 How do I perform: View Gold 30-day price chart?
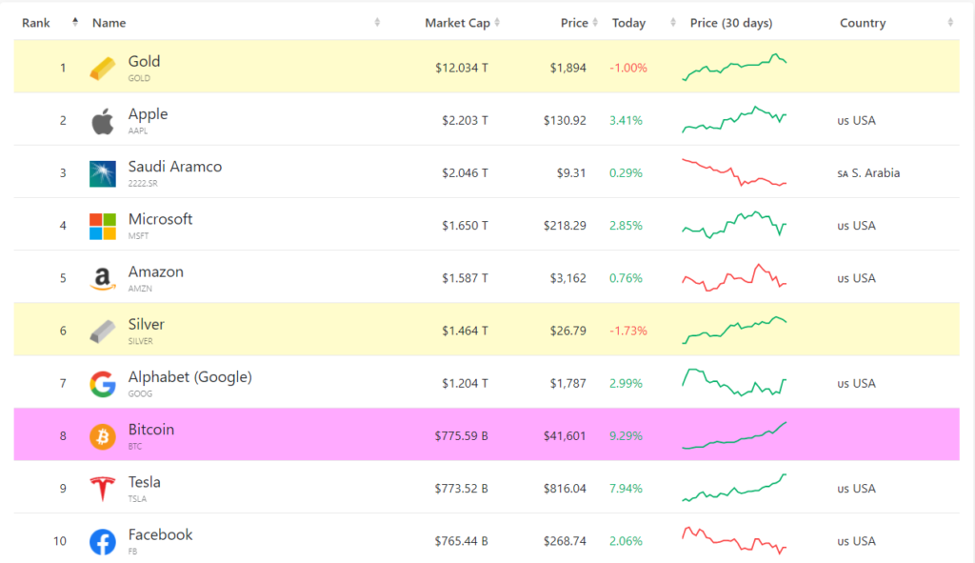tap(734, 68)
